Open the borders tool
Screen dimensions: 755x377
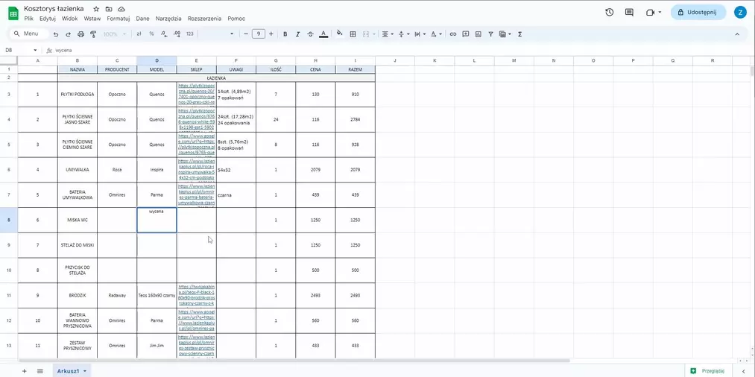353,34
